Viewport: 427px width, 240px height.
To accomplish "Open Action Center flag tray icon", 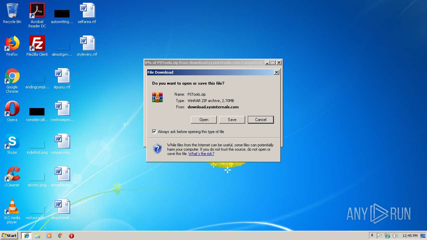I will [x=379, y=236].
